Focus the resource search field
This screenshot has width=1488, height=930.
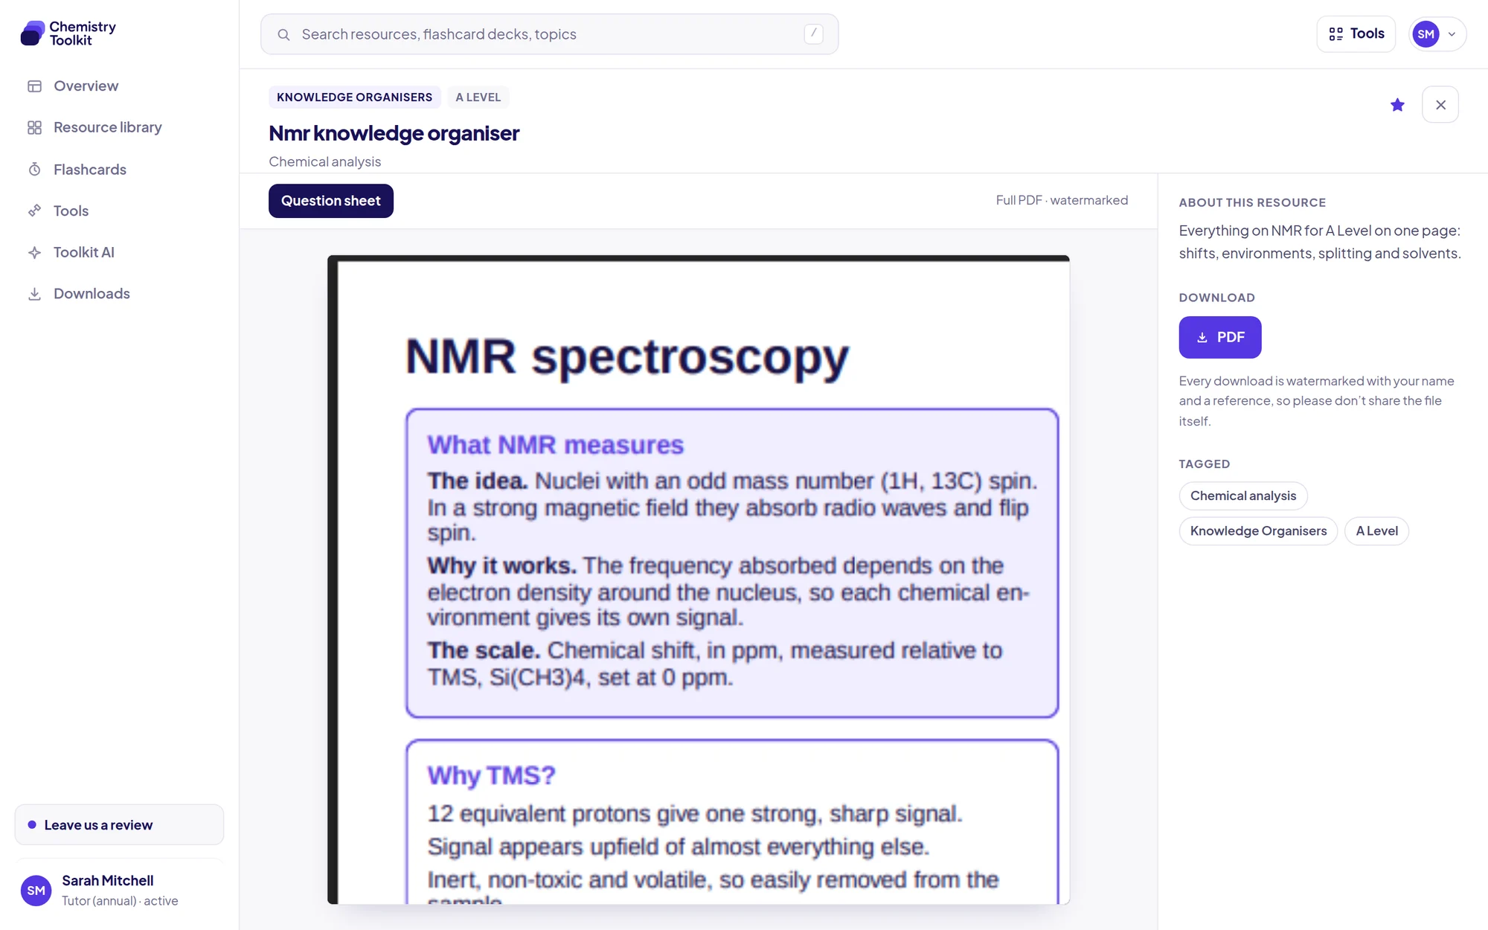549,34
